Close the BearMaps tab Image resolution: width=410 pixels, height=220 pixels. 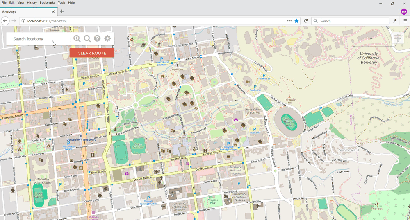53,12
